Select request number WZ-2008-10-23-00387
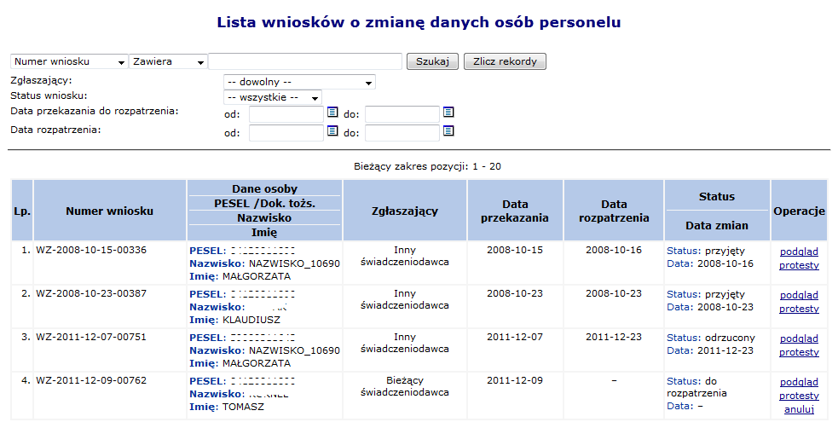This screenshot has width=838, height=428. (x=91, y=293)
